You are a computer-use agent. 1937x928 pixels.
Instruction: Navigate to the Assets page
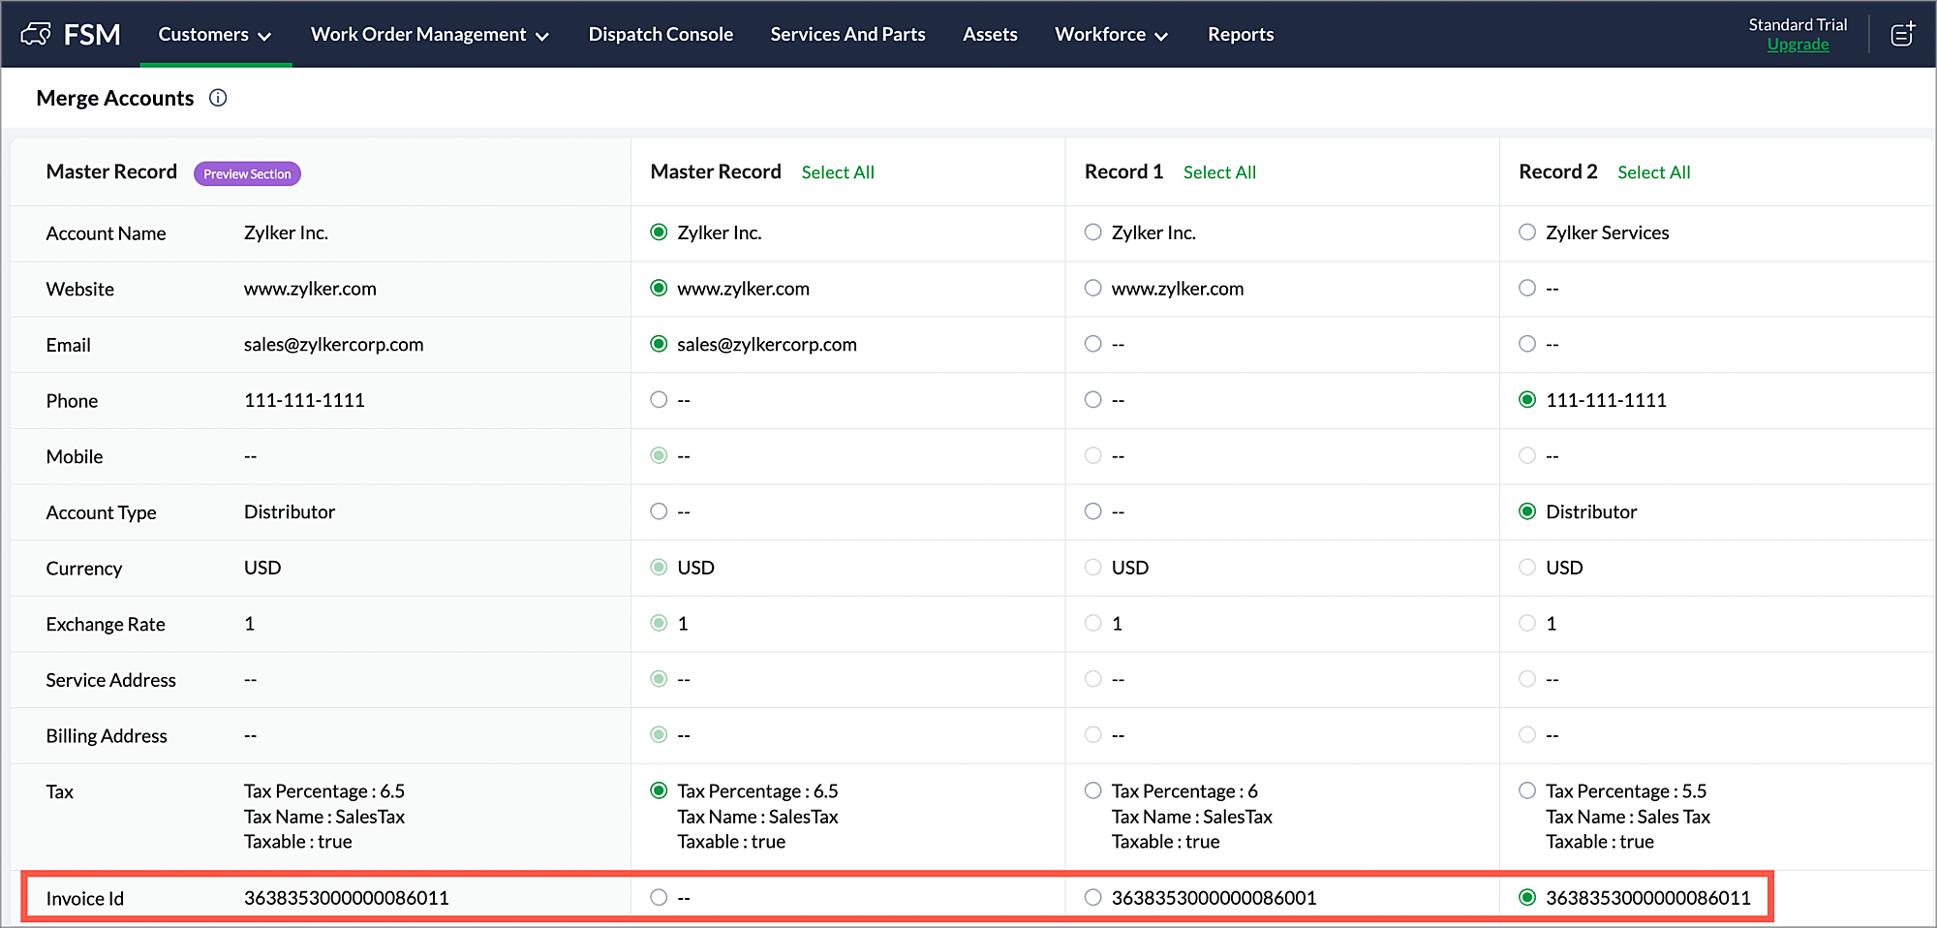[990, 35]
